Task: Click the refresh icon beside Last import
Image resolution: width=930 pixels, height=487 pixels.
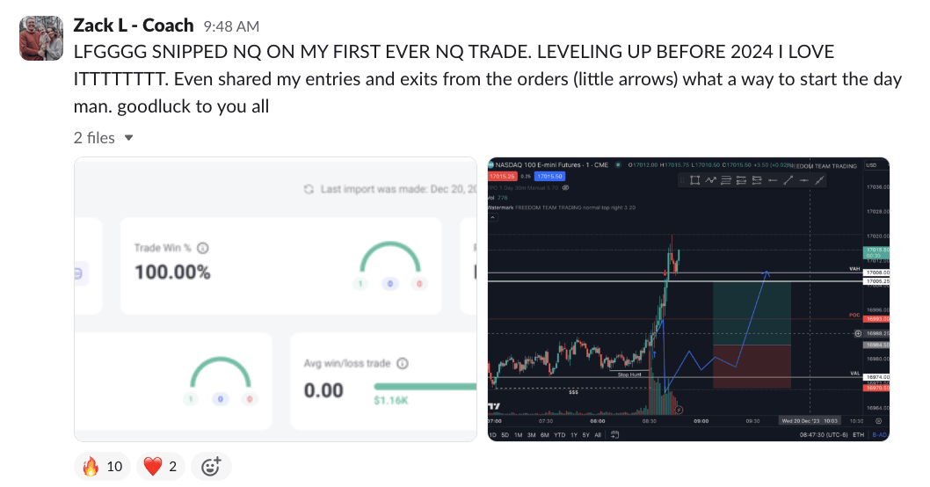Action: (x=309, y=189)
